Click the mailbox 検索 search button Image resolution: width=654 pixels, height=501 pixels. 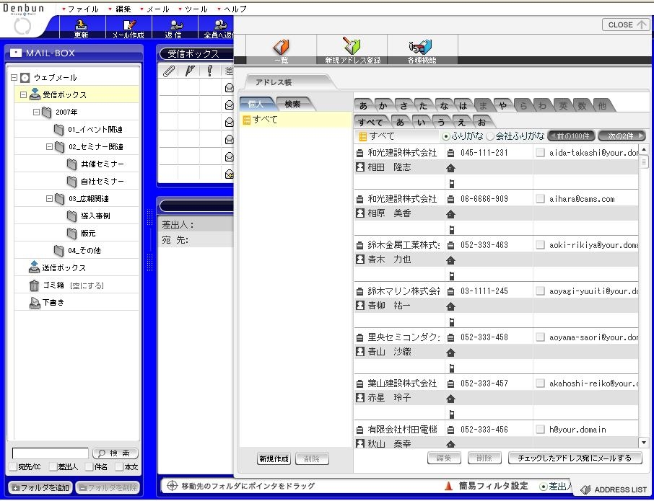(x=115, y=453)
